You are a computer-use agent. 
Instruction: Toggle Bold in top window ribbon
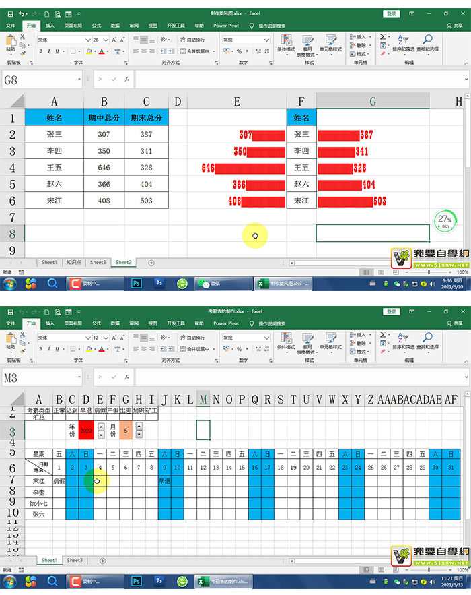[41, 51]
